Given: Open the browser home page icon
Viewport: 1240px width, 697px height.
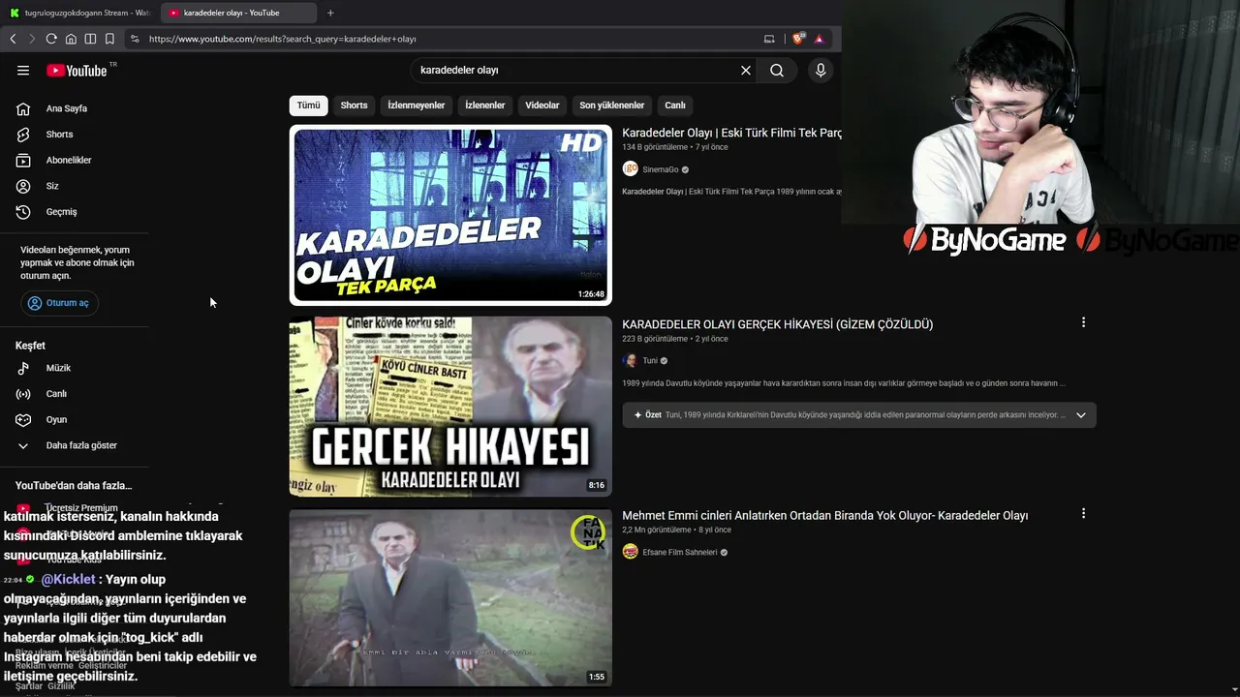Looking at the screenshot, I should (71, 39).
